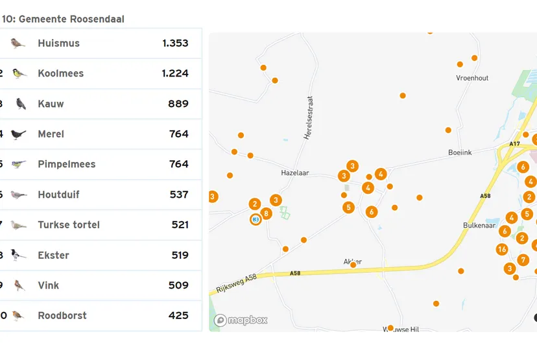Click the Kauw jackdaw bird icon
This screenshot has width=537, height=358.
tap(21, 104)
